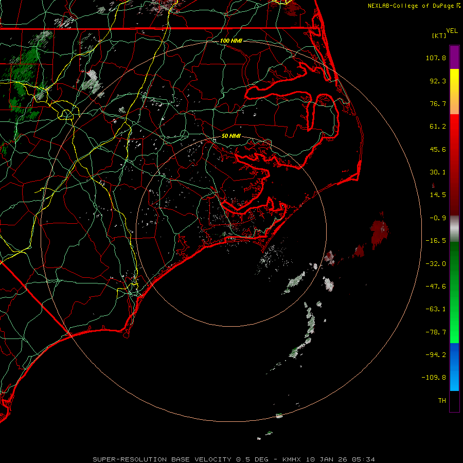Image resolution: width=463 pixels, height=463 pixels.
Task: Click the TH legend label
Action: coord(442,401)
